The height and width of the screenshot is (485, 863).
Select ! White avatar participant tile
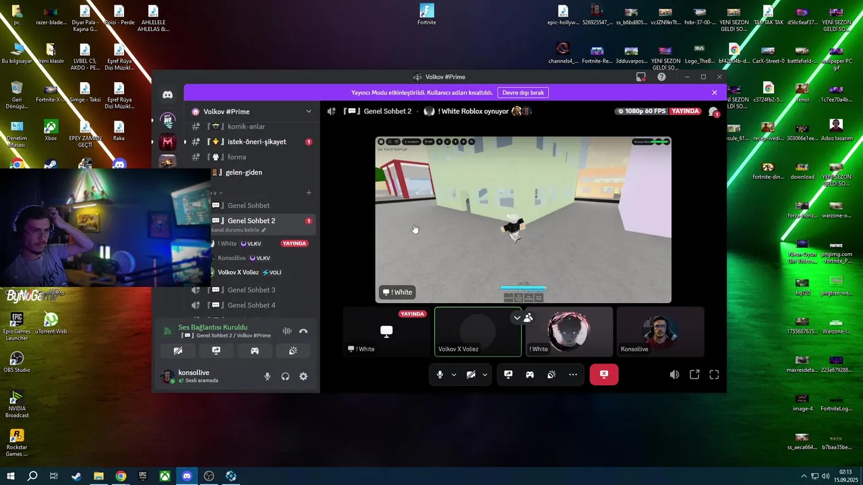point(569,331)
